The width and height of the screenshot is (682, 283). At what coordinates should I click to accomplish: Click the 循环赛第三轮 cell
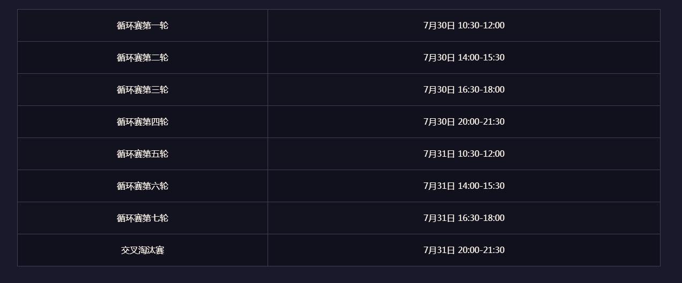tap(143, 89)
